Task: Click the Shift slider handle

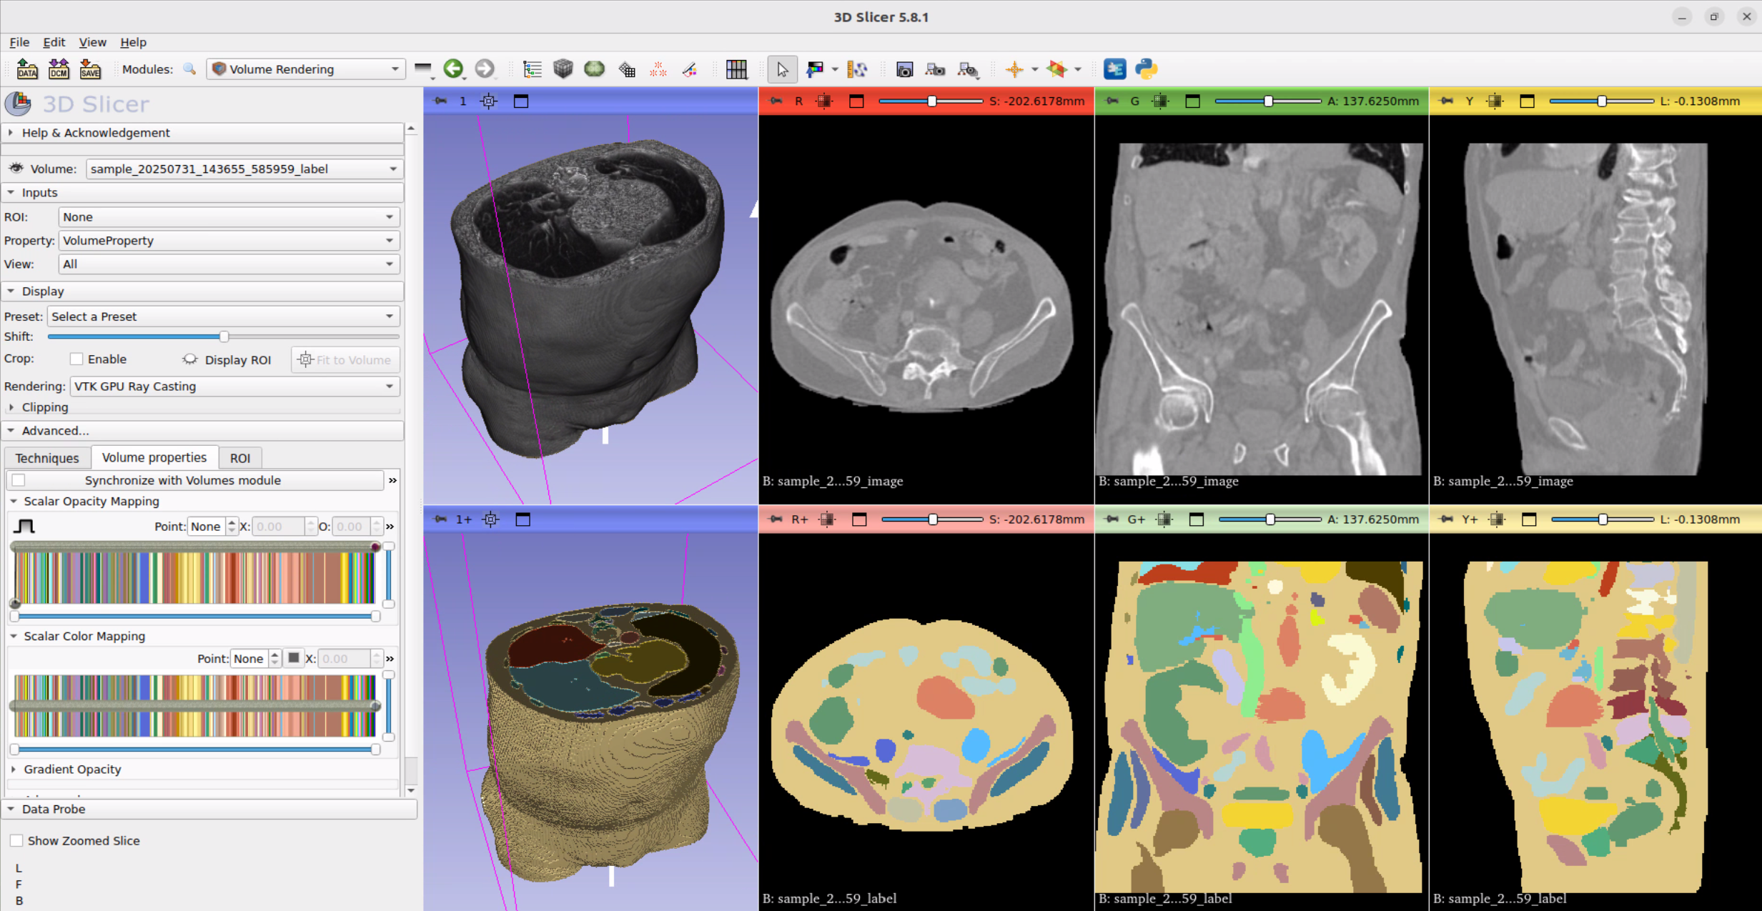Action: 224,336
